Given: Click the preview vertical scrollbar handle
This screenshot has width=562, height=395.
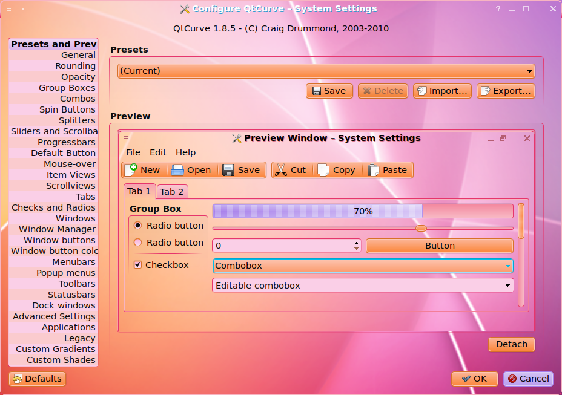Looking at the screenshot, I should pos(521,221).
